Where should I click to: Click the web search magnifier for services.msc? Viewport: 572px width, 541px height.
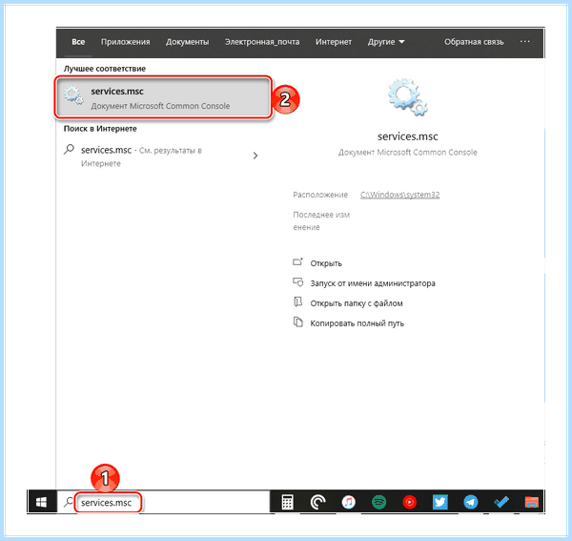point(69,149)
